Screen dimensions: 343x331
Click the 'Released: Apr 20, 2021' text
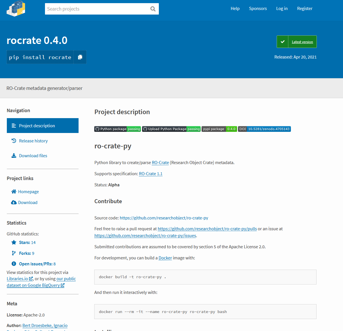click(x=295, y=57)
